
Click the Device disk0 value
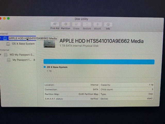click(150, 98)
